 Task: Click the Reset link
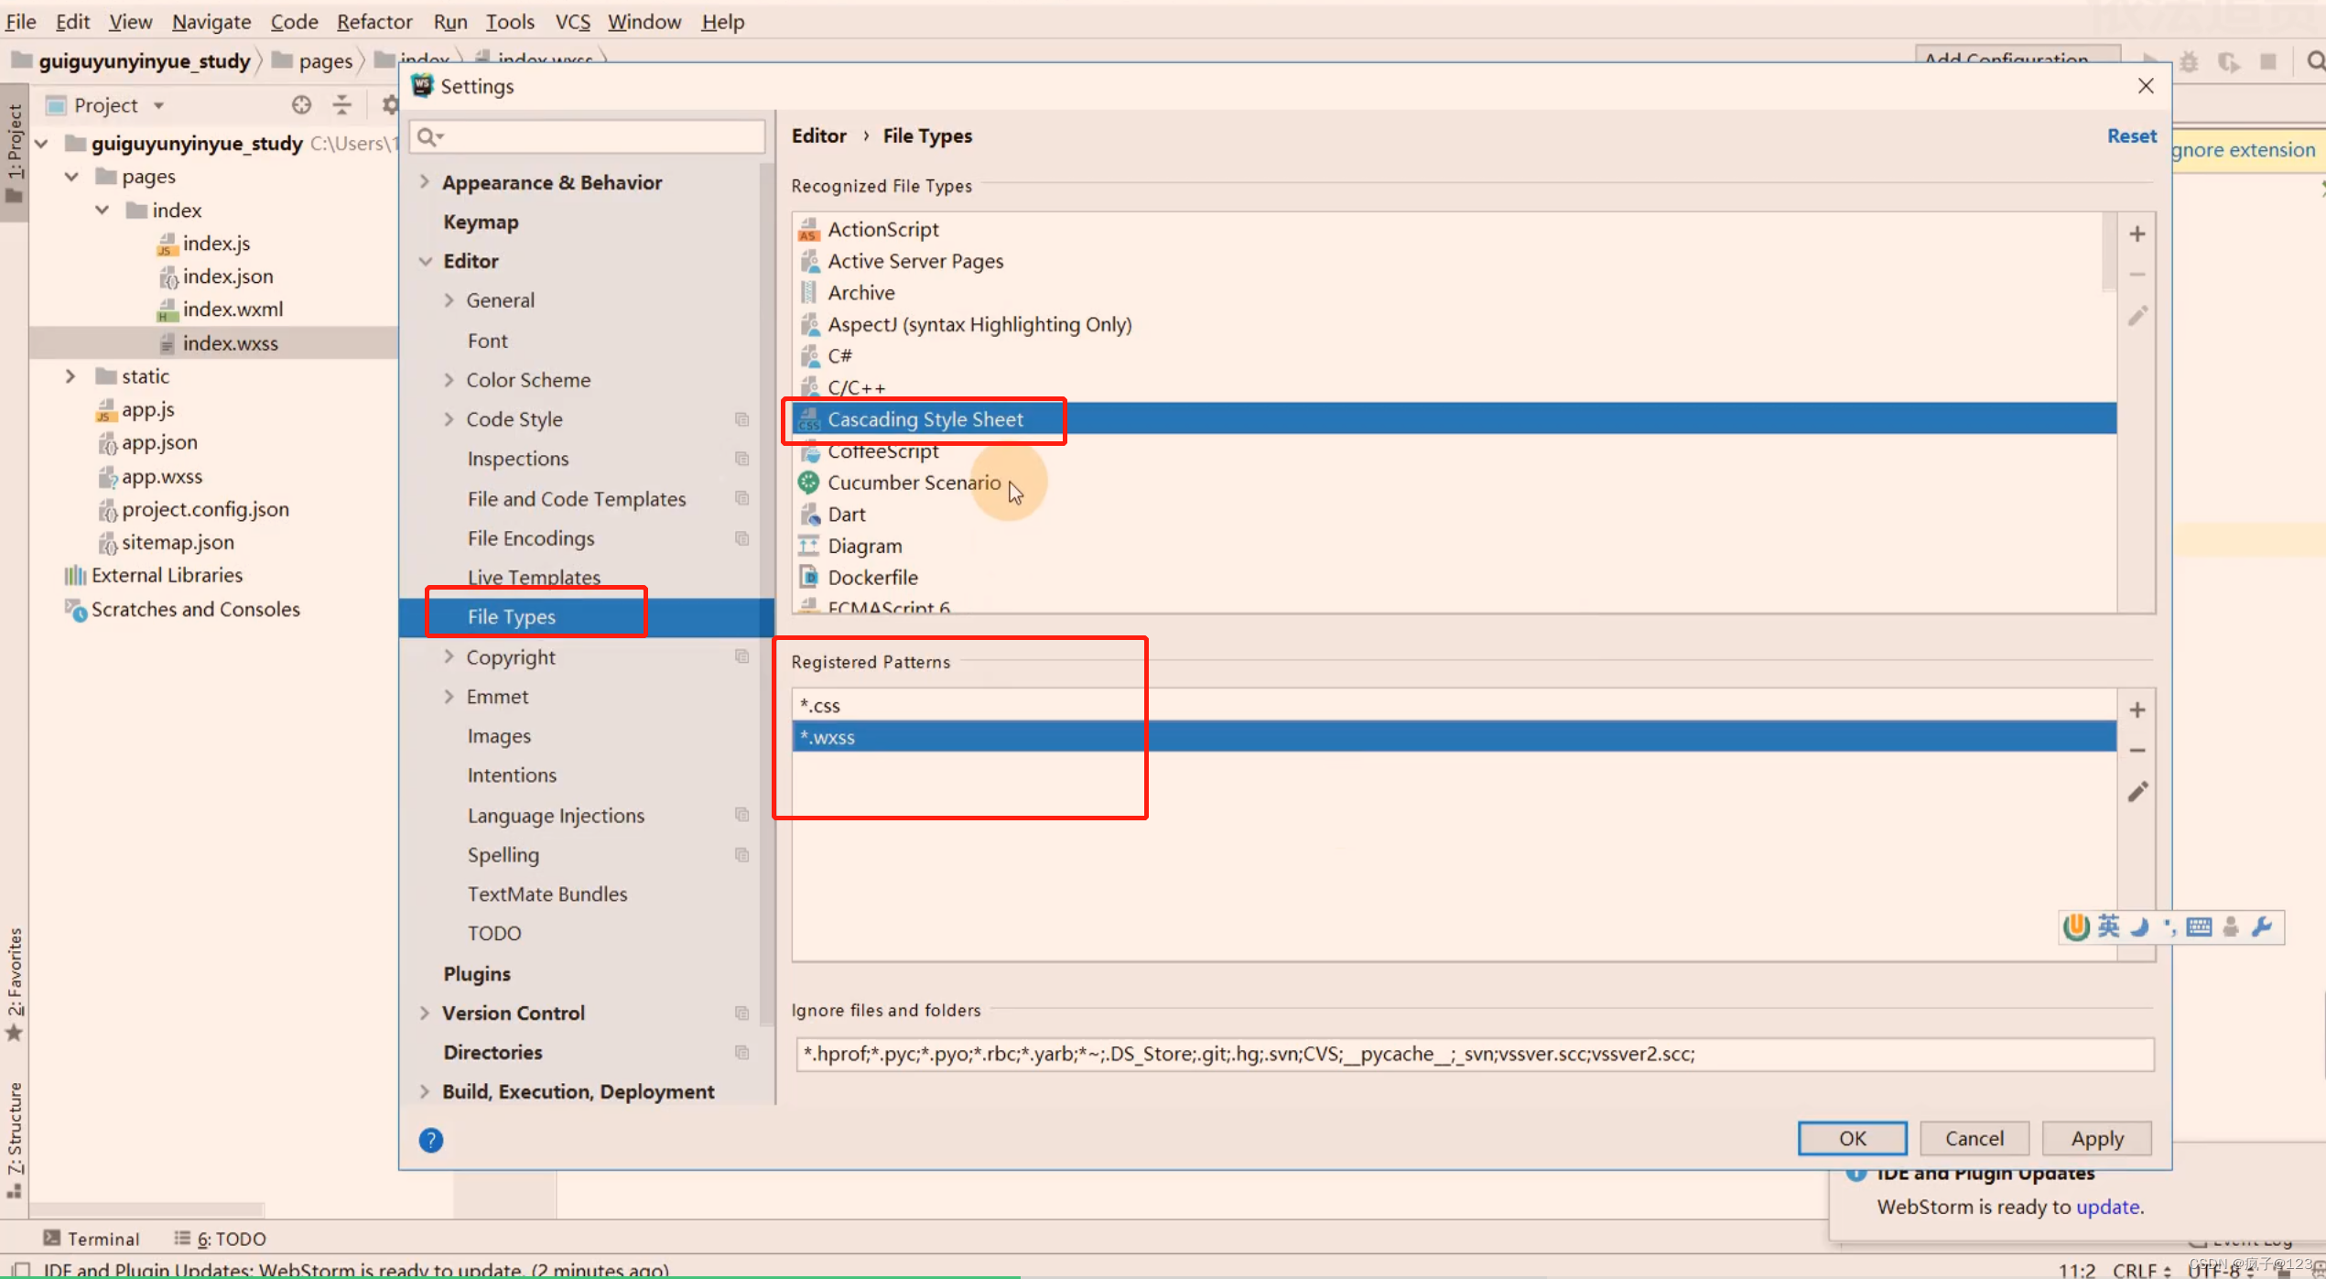pos(2131,135)
